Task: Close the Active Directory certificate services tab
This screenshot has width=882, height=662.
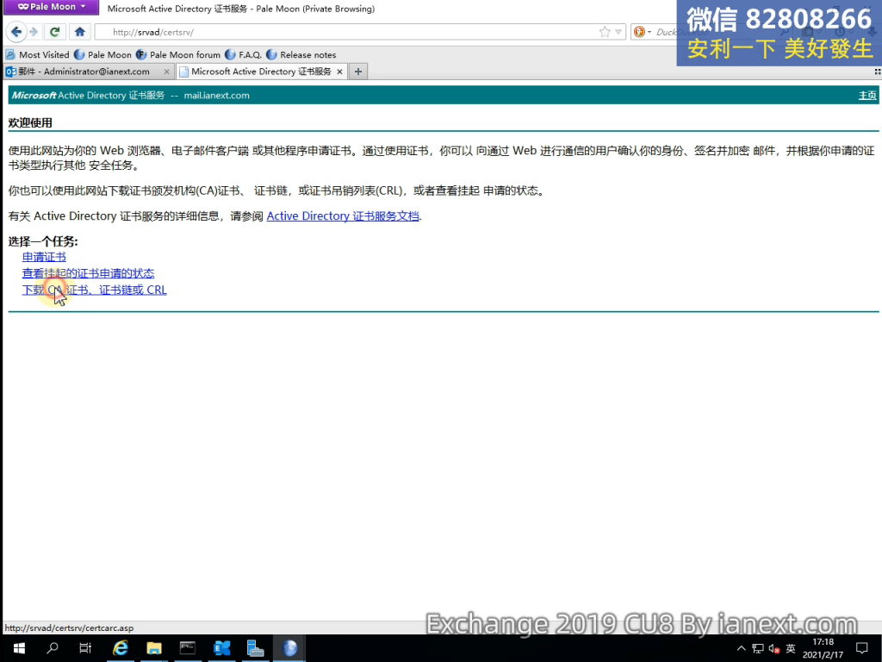Action: pos(339,72)
